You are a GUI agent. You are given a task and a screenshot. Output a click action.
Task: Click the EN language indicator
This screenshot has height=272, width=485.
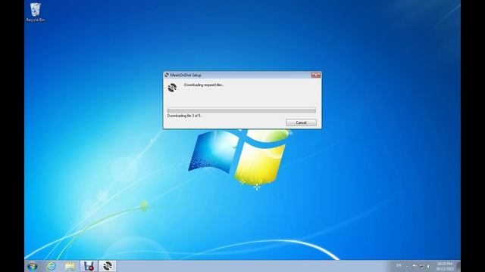click(x=399, y=265)
